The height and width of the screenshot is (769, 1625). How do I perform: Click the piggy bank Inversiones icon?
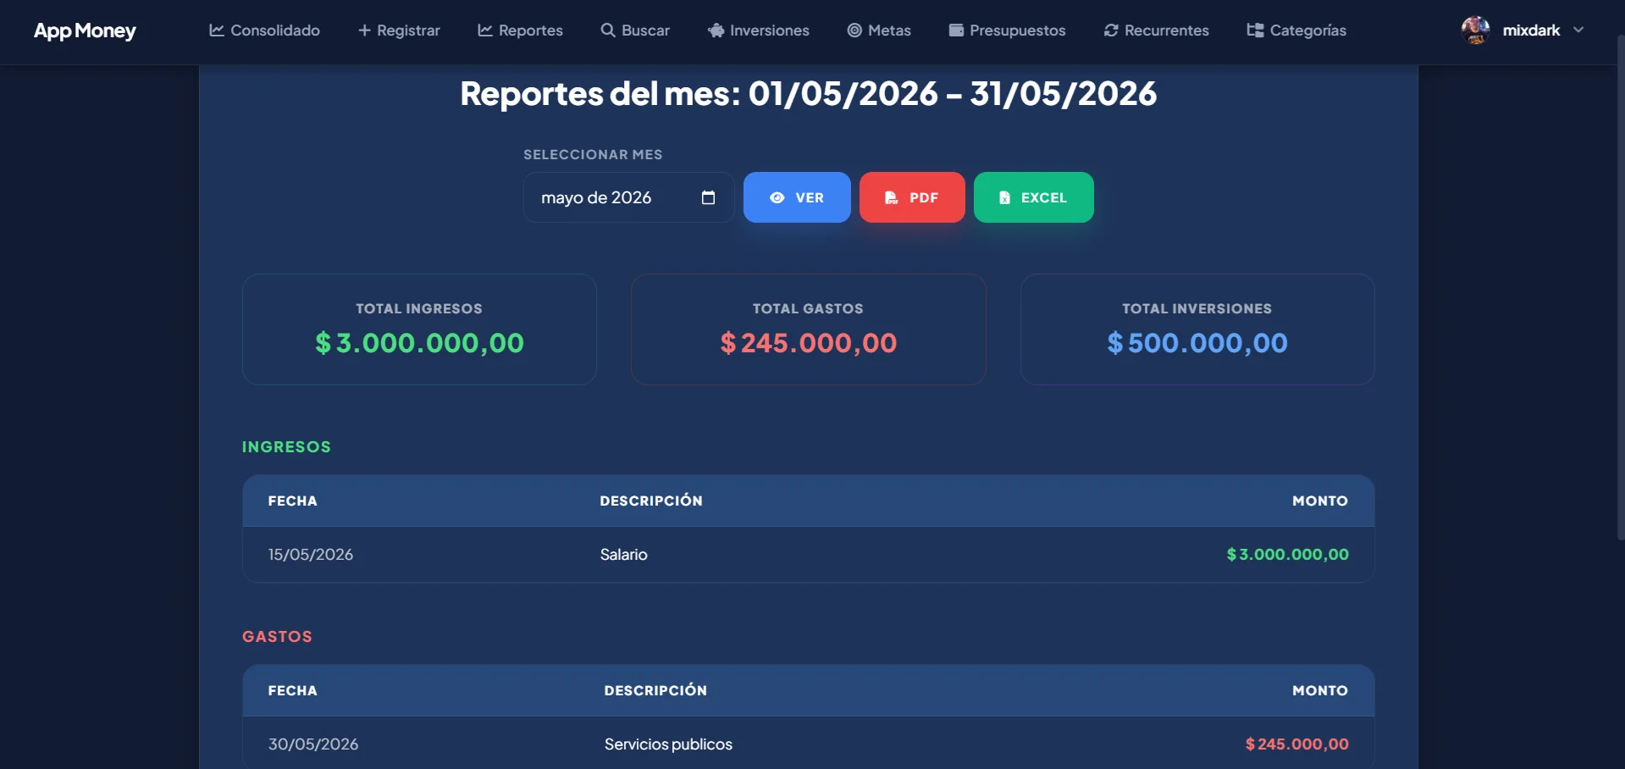[716, 30]
